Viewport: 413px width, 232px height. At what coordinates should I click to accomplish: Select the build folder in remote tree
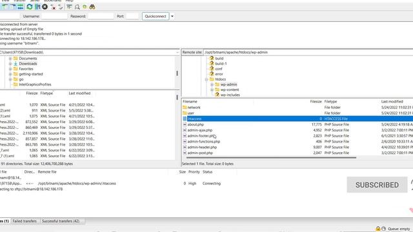coord(219,59)
